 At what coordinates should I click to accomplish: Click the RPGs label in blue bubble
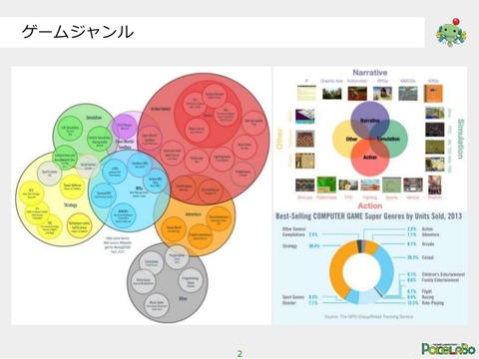tap(139, 188)
